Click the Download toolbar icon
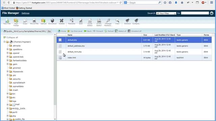Screen dimensions: 216x121 (x=52, y=22)
